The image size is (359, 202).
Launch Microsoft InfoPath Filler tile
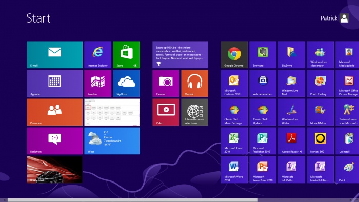point(321,170)
